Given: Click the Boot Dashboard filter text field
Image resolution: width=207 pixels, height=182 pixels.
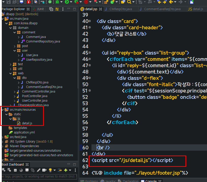Looking at the screenshot, I should click(39, 176).
